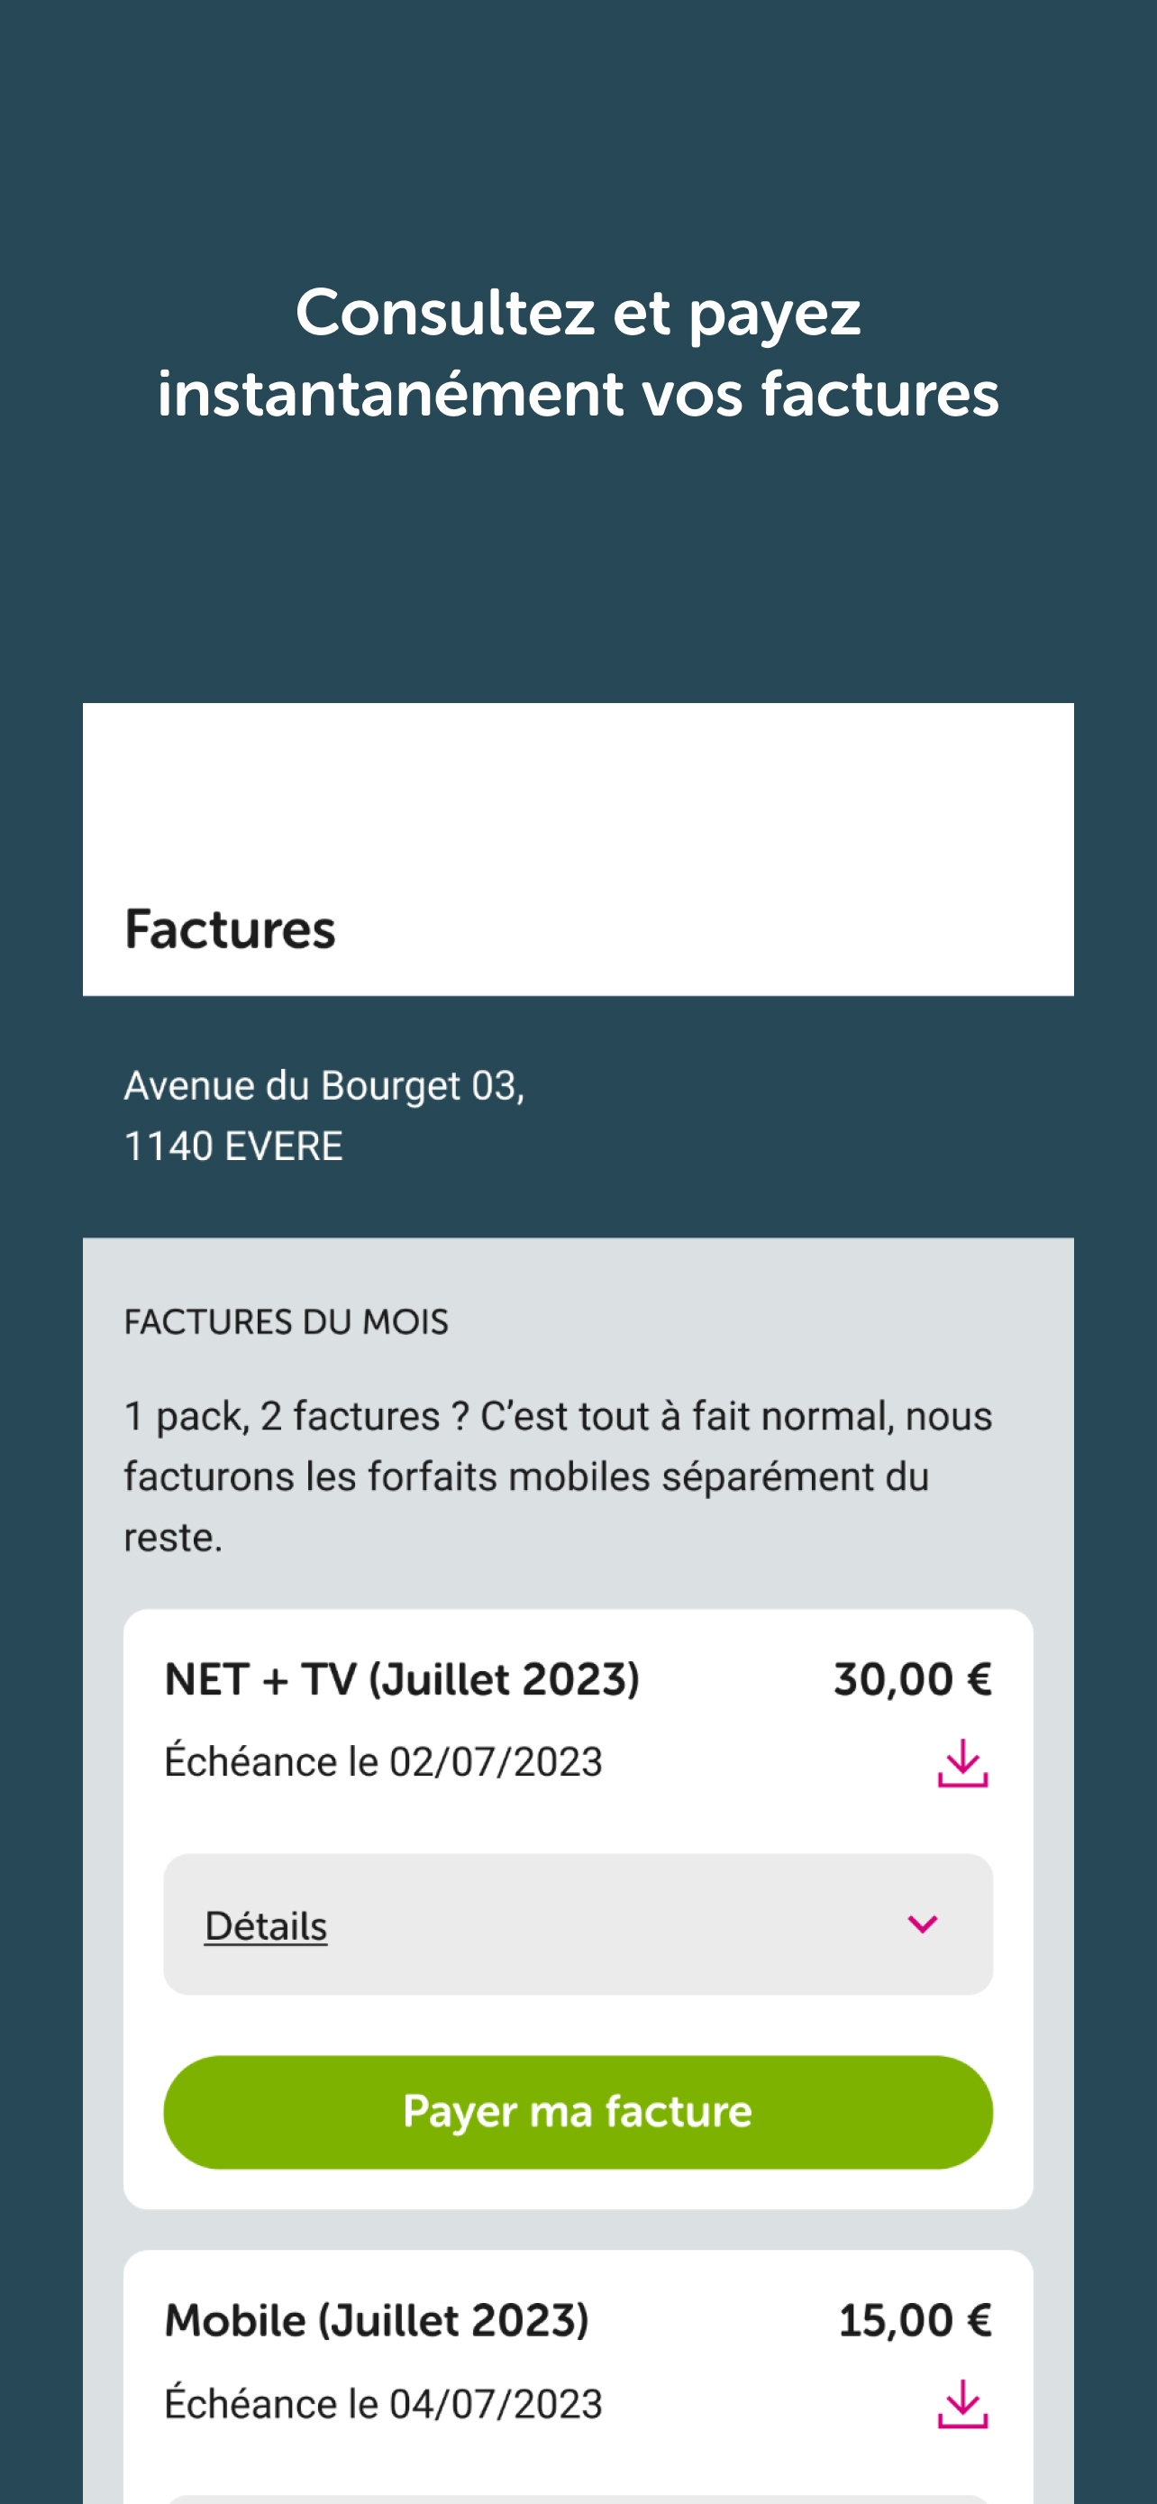1157x2504 pixels.
Task: Click the FACTURES DU MOIS section label
Action: tap(286, 1322)
